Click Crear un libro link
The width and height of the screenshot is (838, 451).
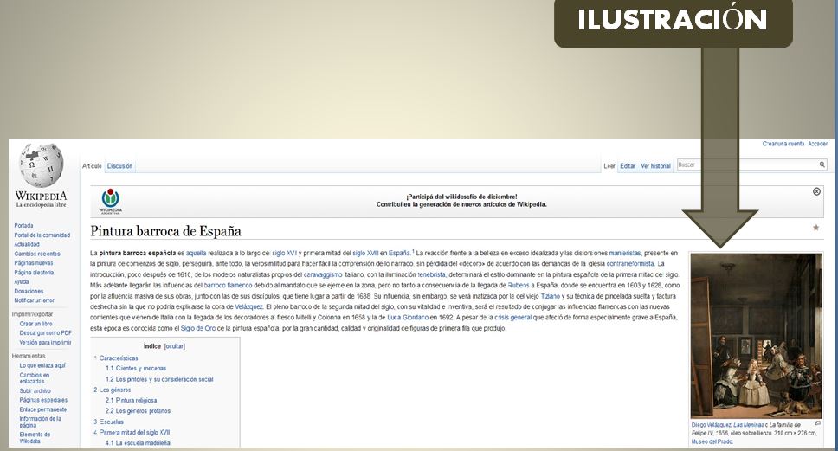(35, 324)
